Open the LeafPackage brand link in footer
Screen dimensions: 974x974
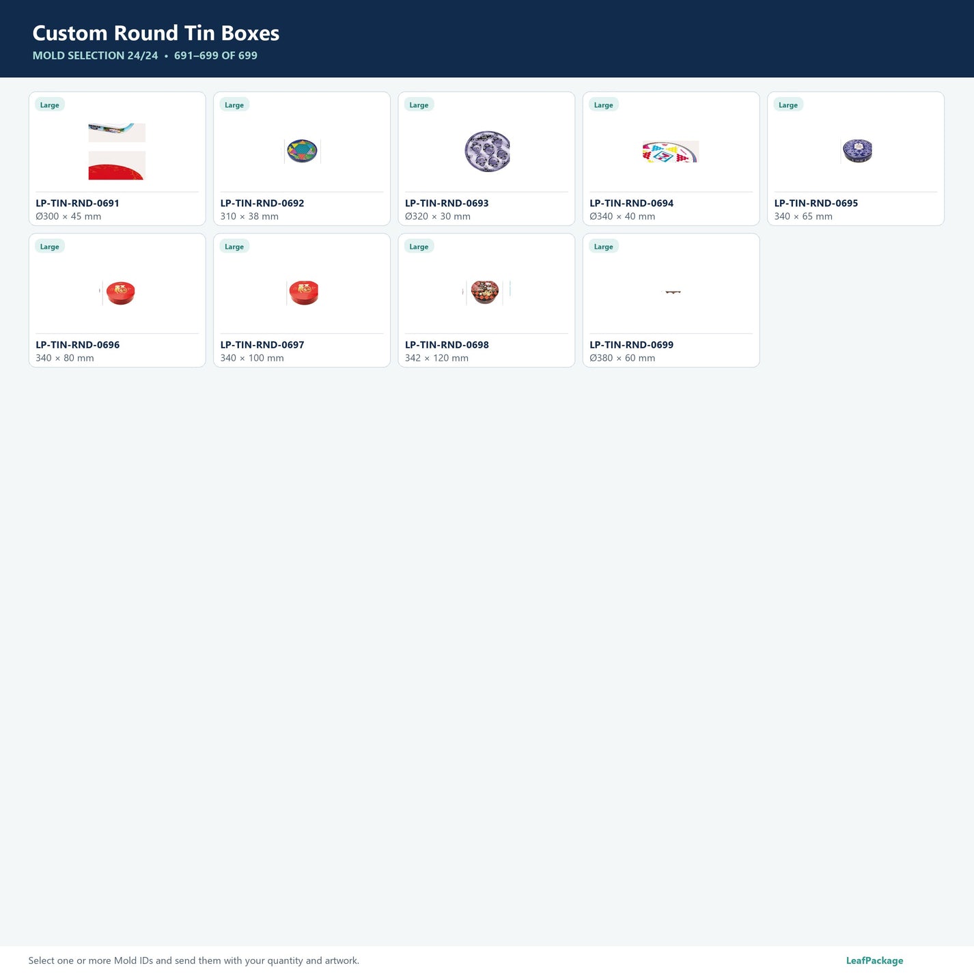pos(874,960)
